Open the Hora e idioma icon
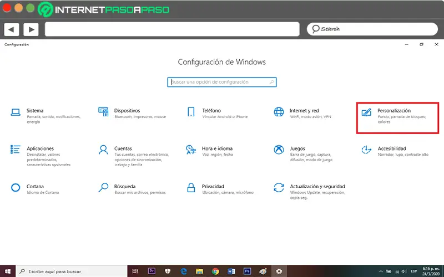 coord(191,150)
